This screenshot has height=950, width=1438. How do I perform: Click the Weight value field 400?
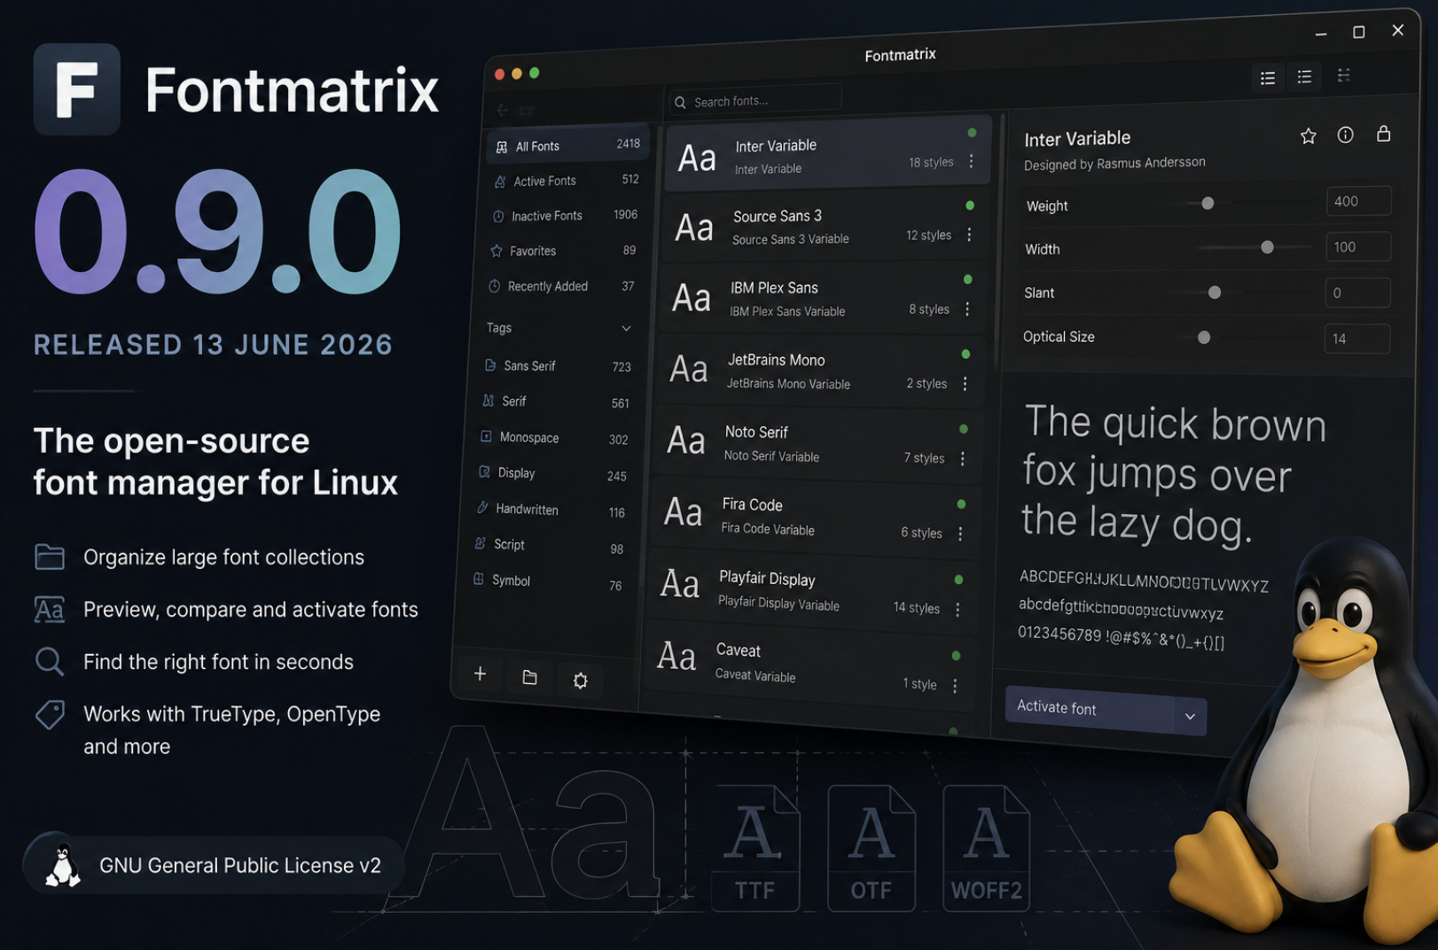[x=1358, y=201]
